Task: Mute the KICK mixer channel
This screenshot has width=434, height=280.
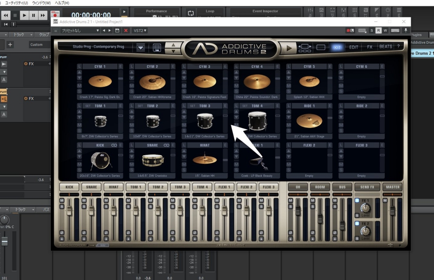Action: coord(62,200)
